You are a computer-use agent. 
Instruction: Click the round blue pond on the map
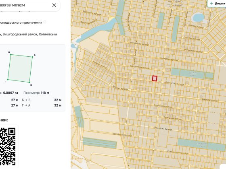198,17
